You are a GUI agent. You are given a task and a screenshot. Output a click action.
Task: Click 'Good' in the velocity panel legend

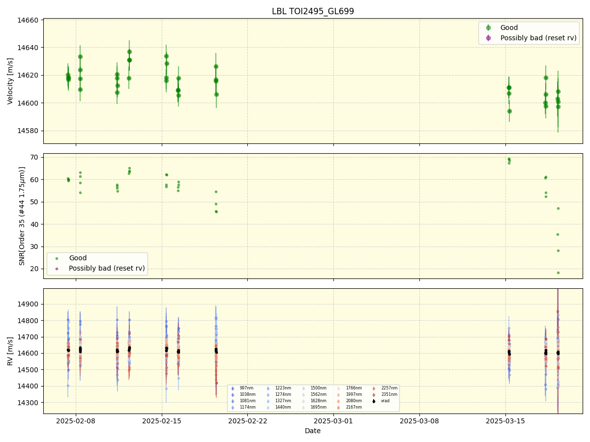pos(509,28)
